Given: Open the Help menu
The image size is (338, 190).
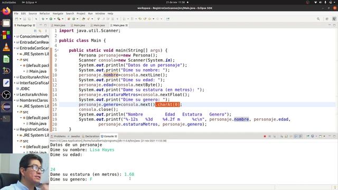Looking at the screenshot, I should (x=110, y=14).
